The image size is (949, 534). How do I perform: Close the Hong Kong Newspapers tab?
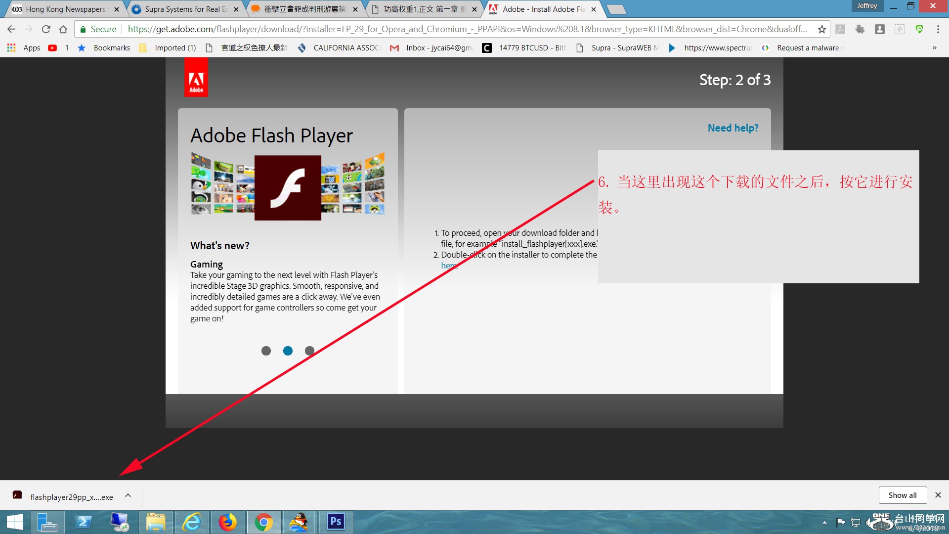pyautogui.click(x=117, y=9)
